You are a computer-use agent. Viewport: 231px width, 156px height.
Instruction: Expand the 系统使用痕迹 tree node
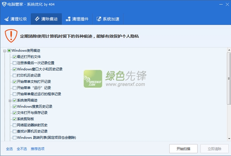pyautogui.click(x=10, y=101)
